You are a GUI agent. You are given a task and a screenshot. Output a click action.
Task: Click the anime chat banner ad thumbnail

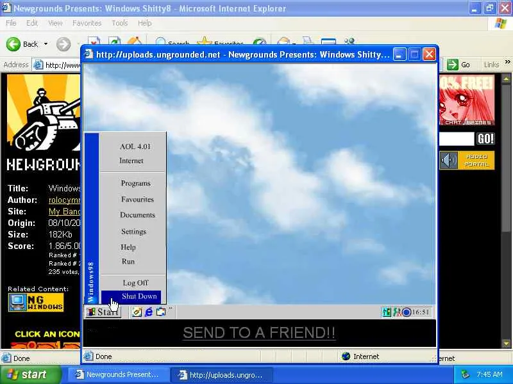[x=467, y=100]
